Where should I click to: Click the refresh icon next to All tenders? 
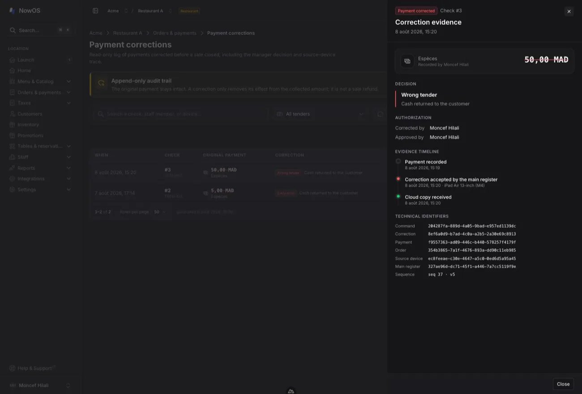tap(380, 114)
